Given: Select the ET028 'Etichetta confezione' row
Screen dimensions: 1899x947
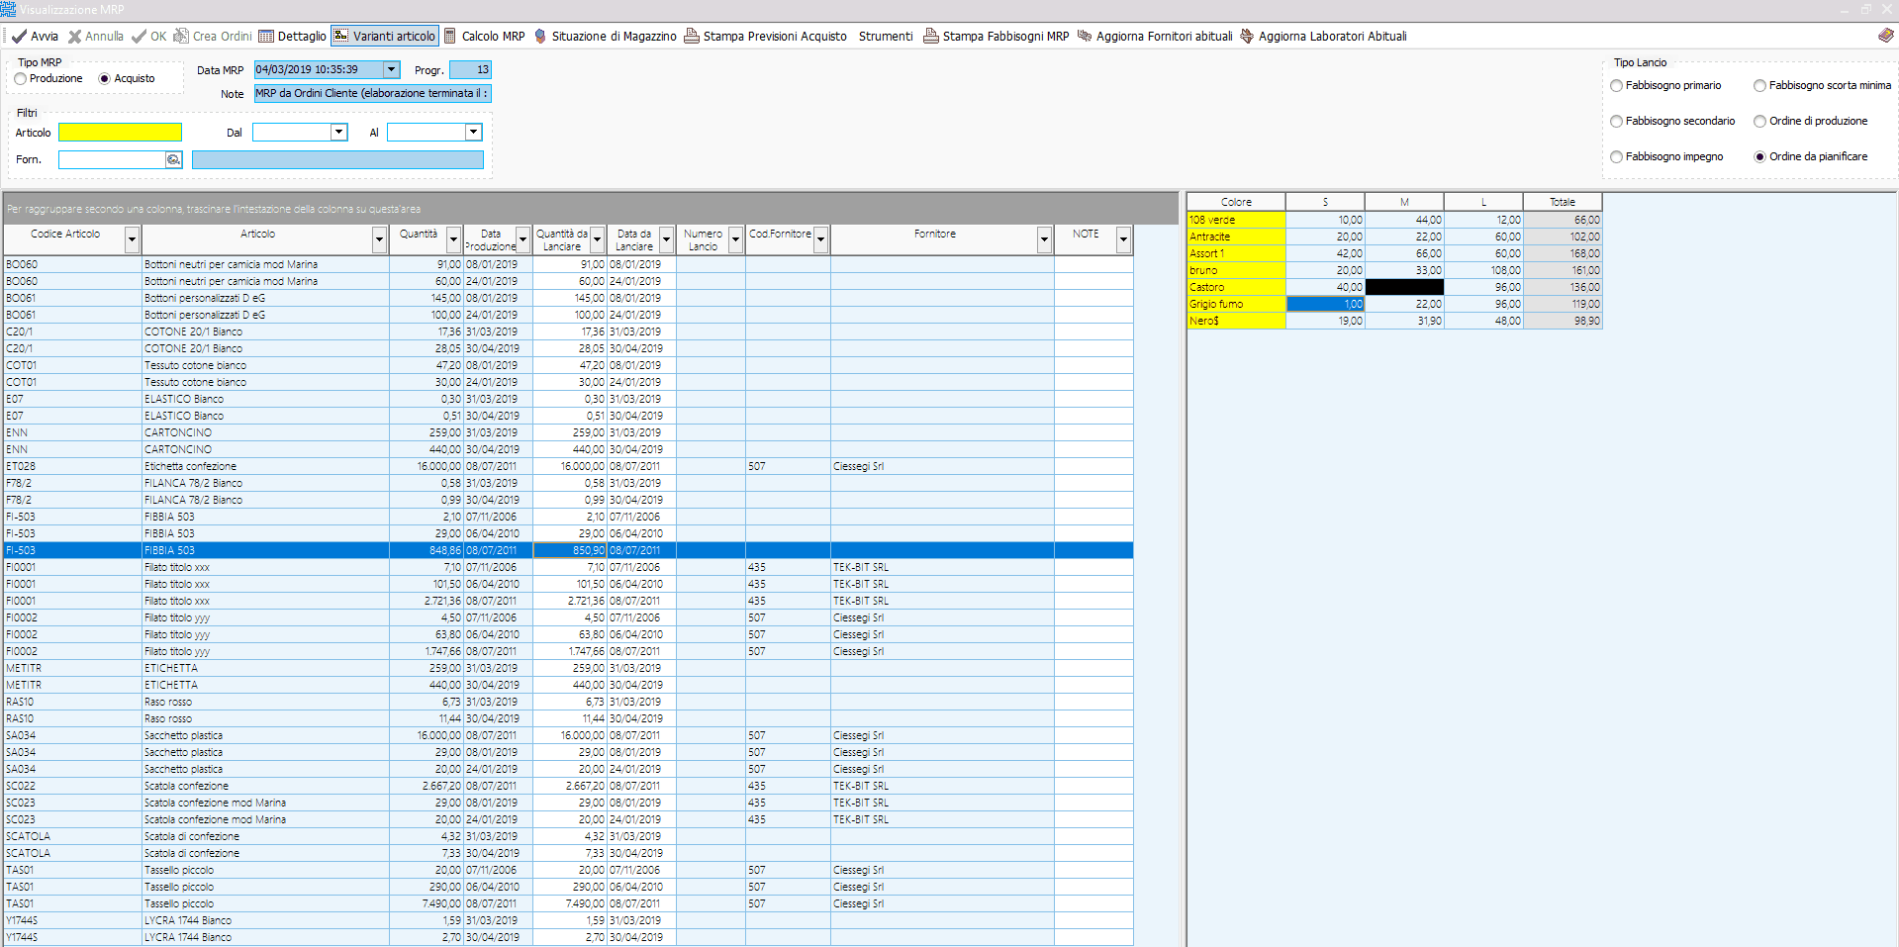Looking at the screenshot, I should (x=568, y=466).
